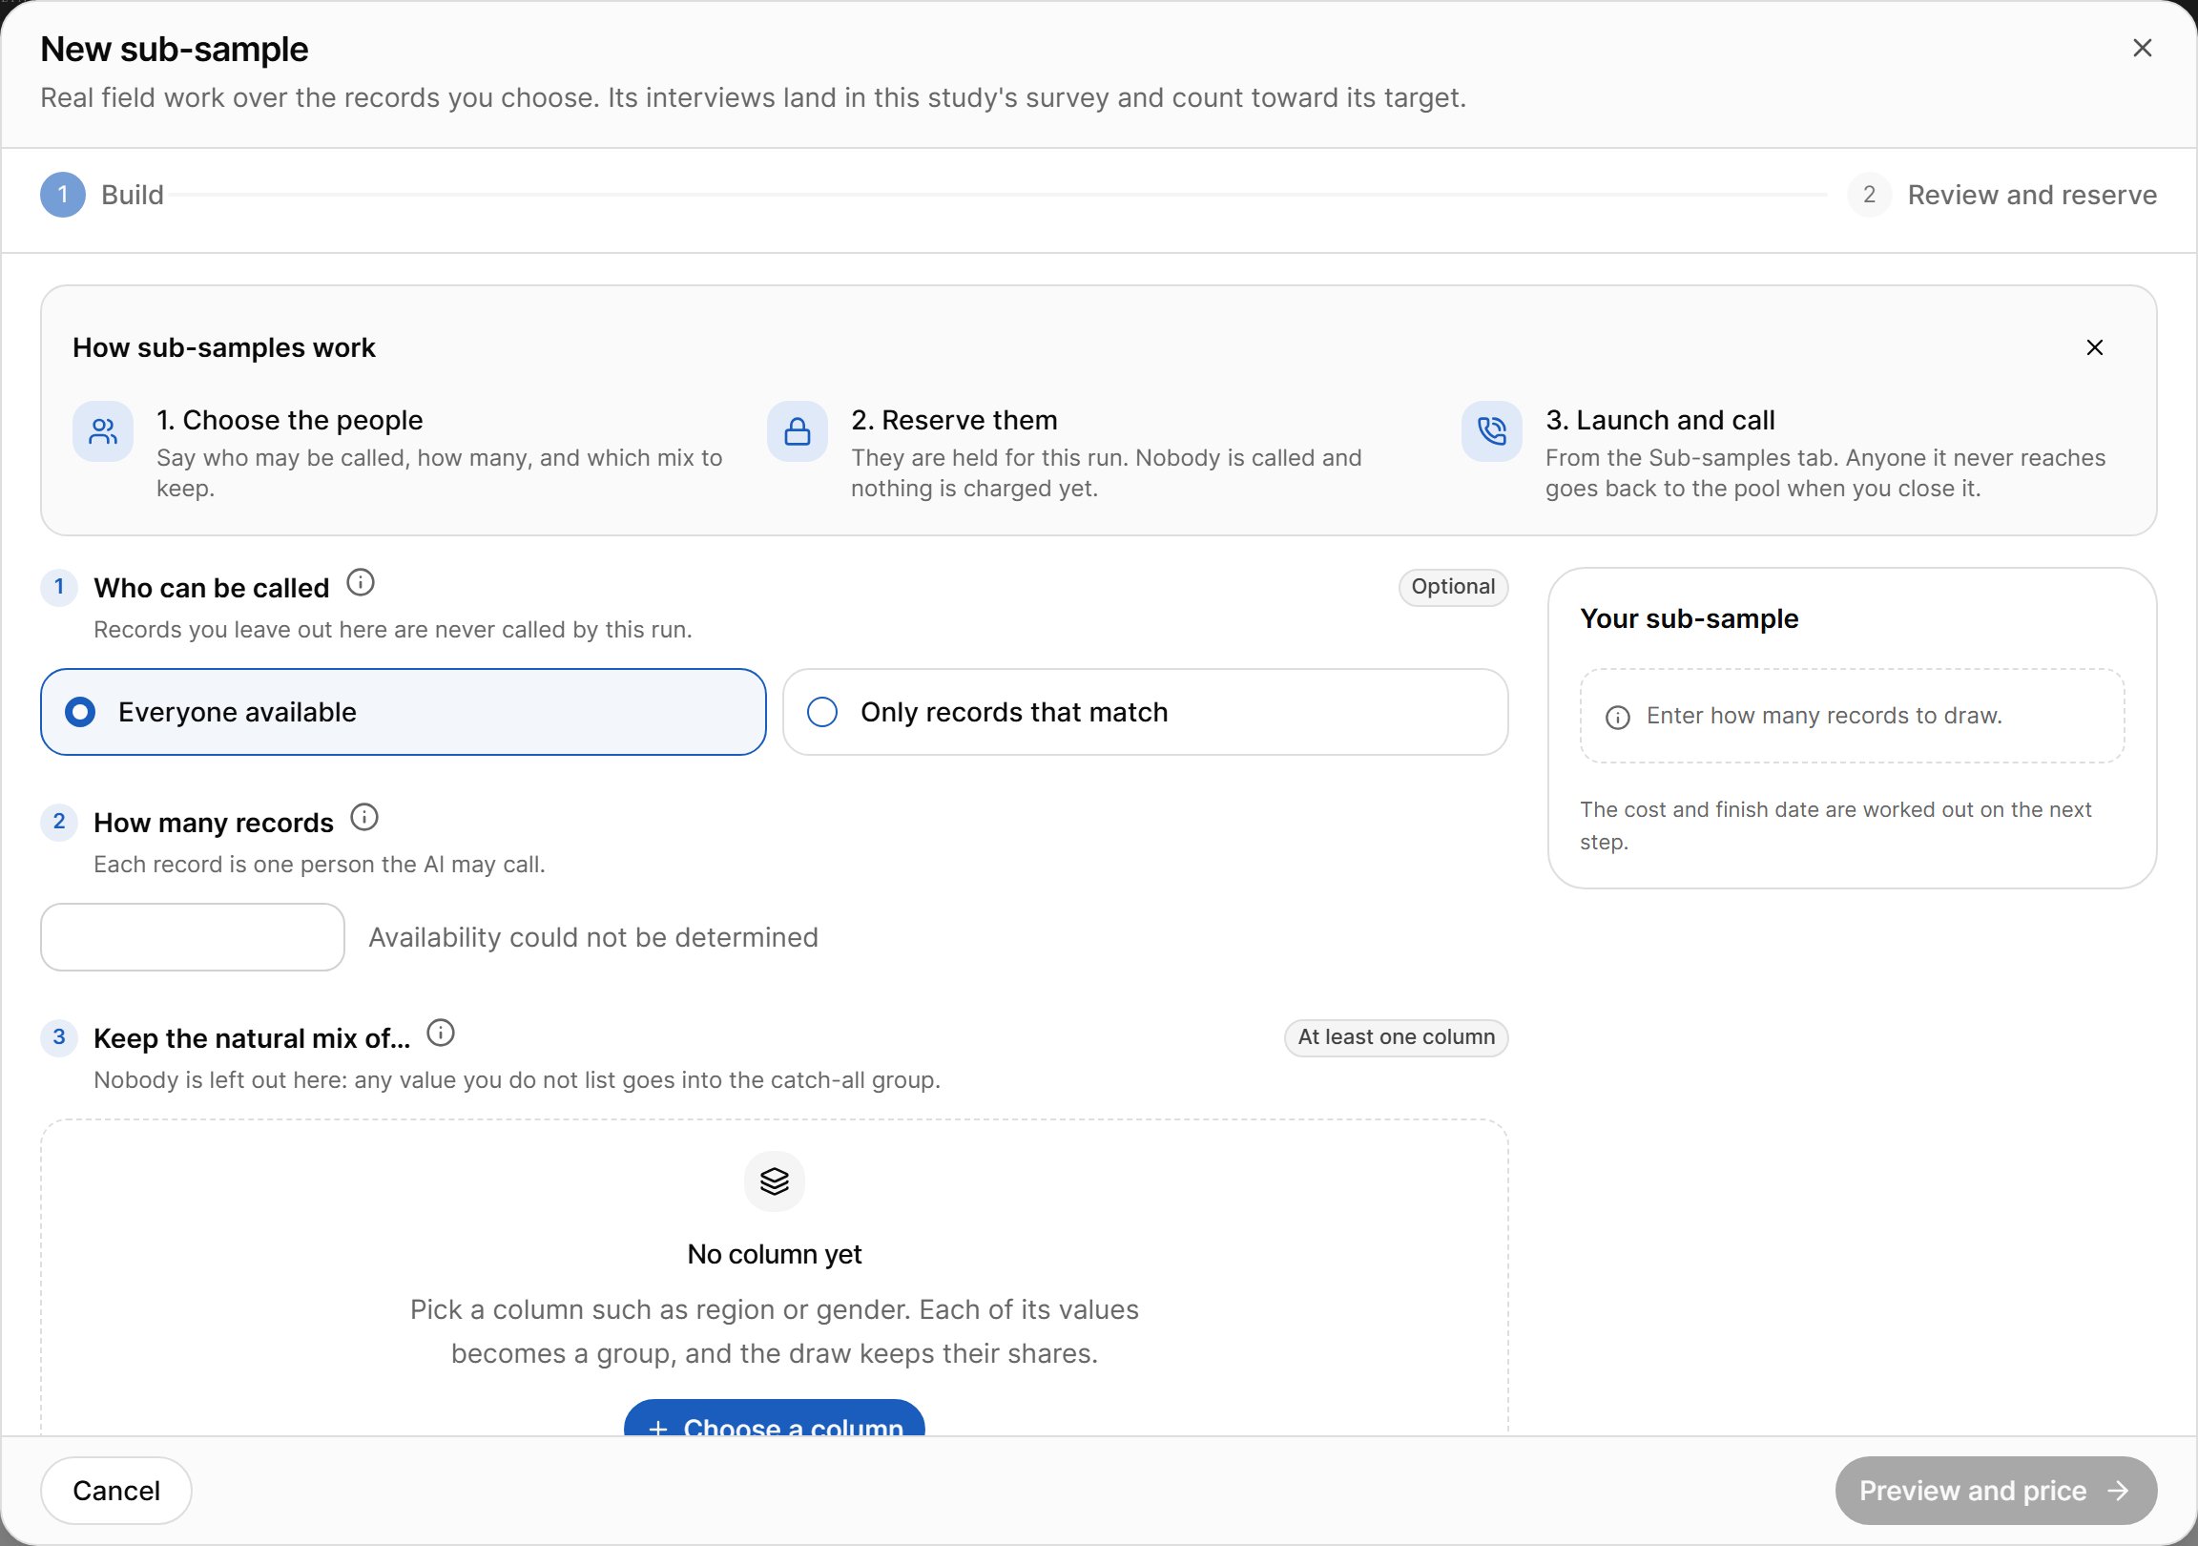Click the Reserve them lock icon
The image size is (2198, 1546).
point(797,431)
